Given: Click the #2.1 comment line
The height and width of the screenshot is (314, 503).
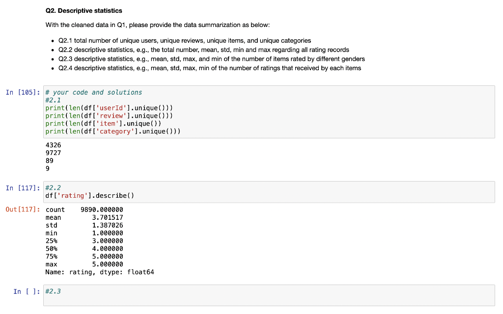Looking at the screenshot, I should coord(53,100).
